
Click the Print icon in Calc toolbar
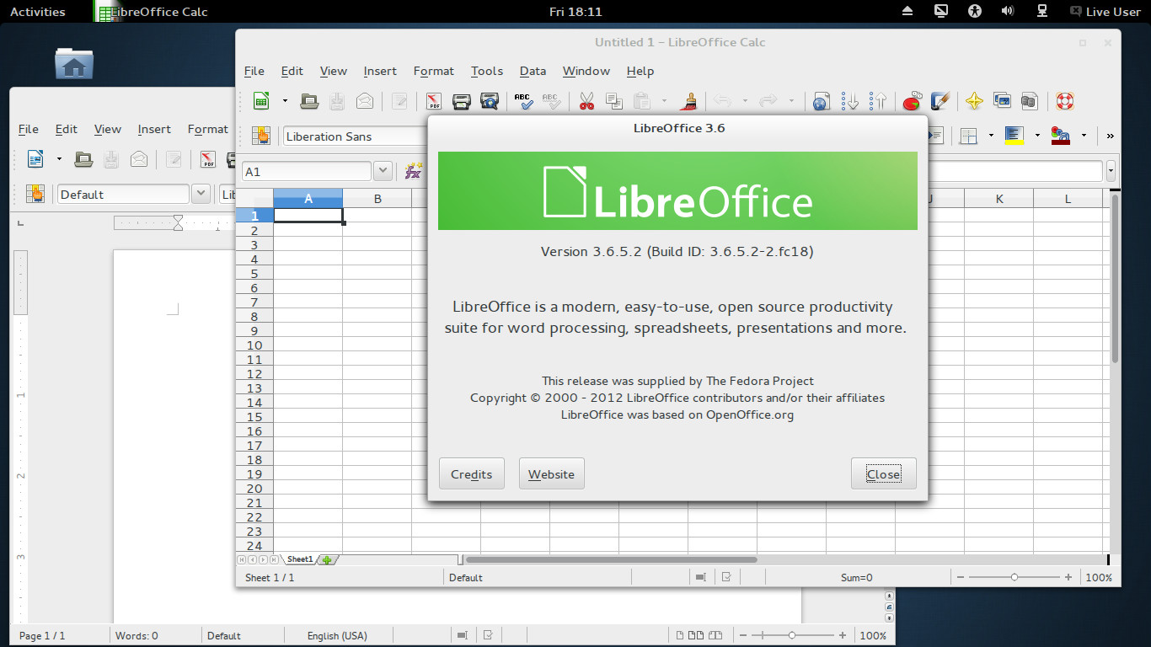[461, 101]
